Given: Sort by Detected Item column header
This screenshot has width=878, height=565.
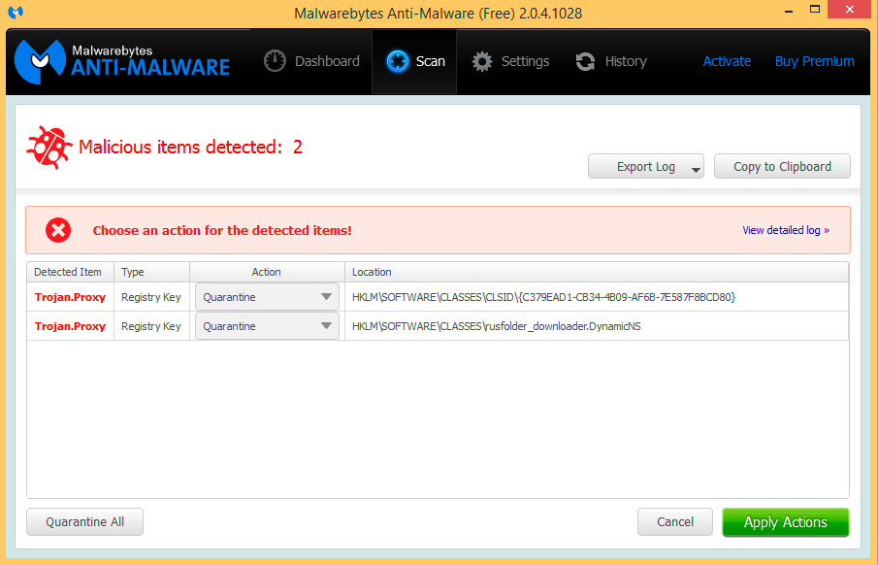Looking at the screenshot, I should tap(71, 272).
